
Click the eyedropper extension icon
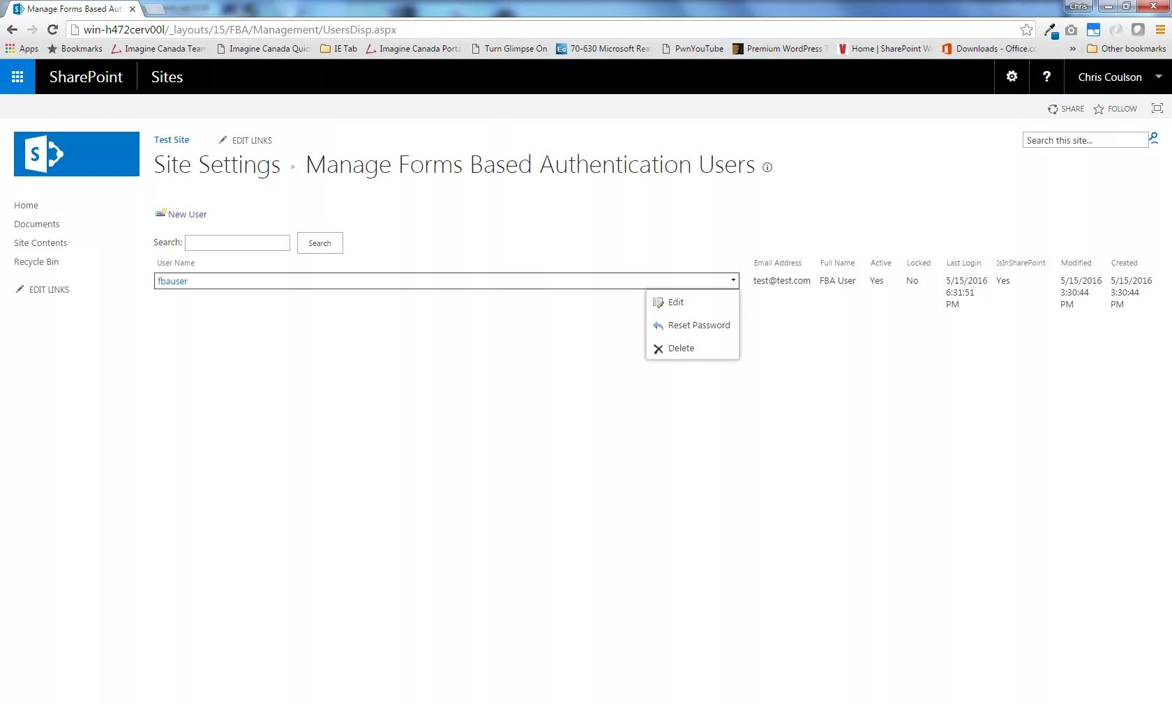click(1051, 30)
